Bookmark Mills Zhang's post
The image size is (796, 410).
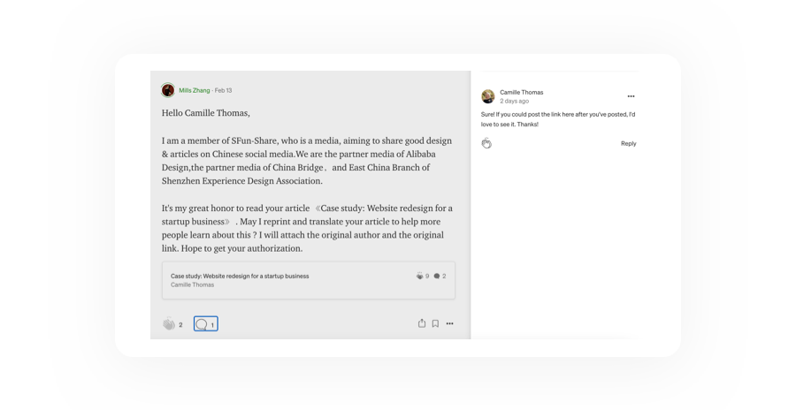[435, 323]
